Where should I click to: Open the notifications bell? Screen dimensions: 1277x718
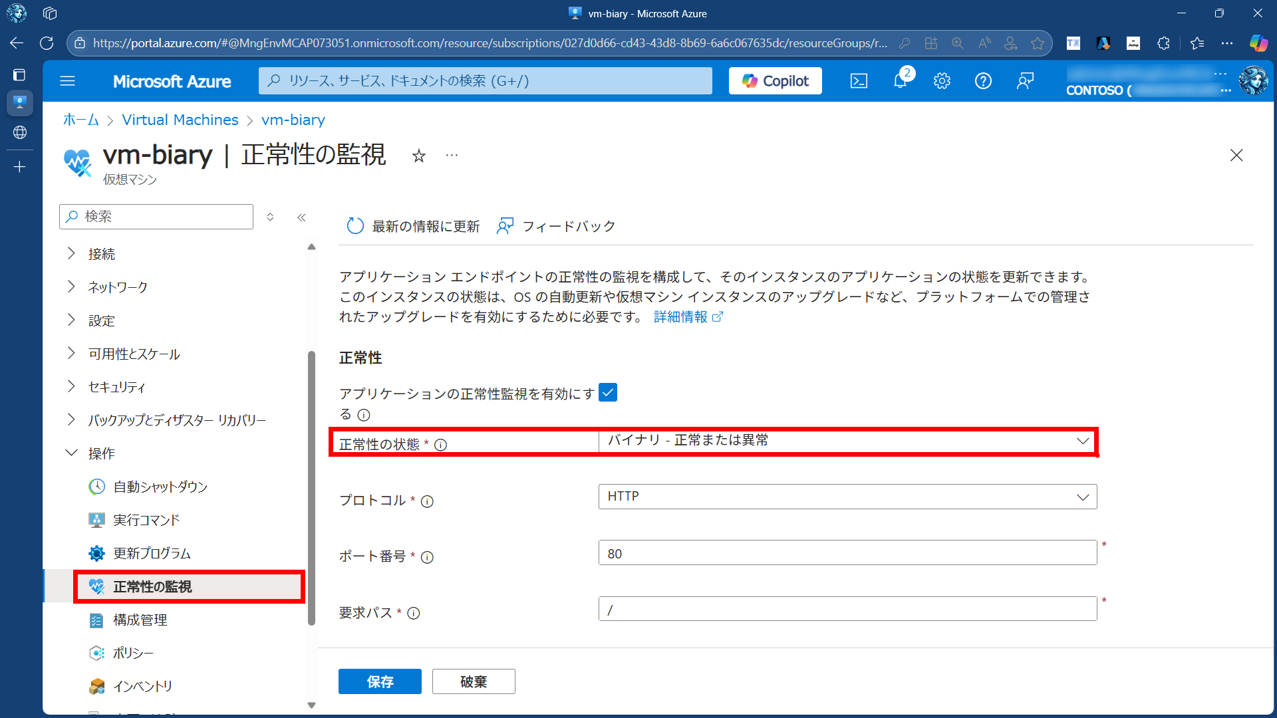pyautogui.click(x=900, y=81)
